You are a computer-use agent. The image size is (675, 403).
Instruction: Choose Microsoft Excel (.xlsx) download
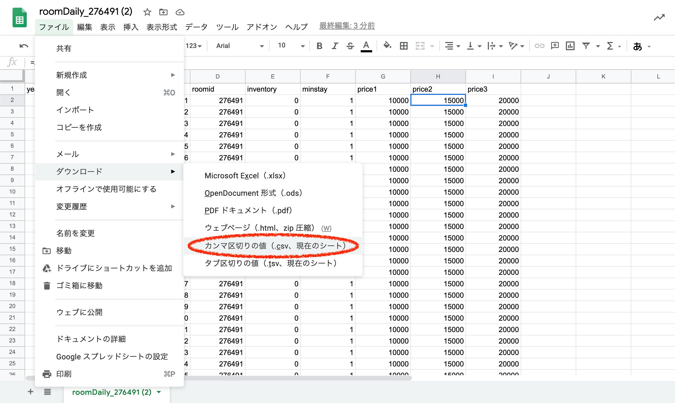point(245,176)
